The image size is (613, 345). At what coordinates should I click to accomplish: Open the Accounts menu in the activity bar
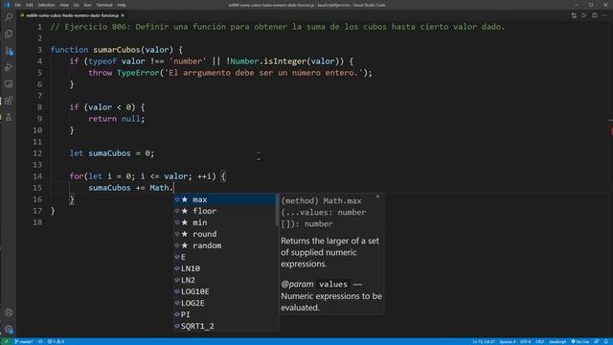9,312
